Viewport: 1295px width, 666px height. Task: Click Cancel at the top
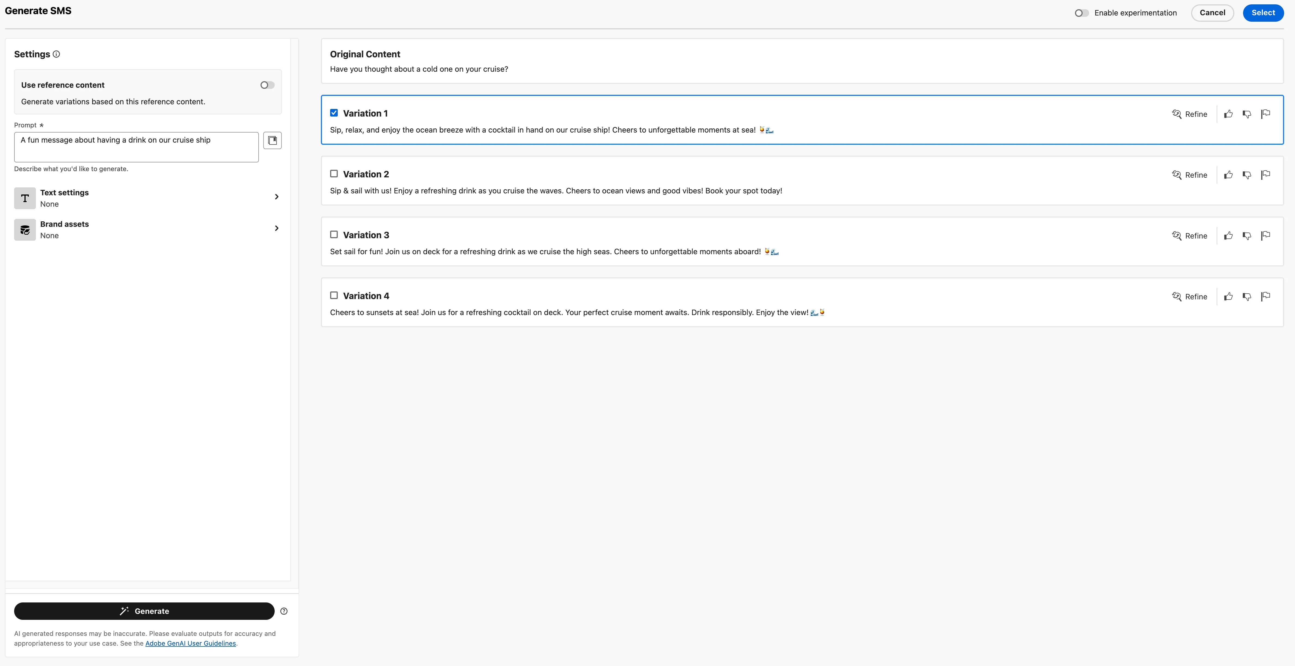(1212, 12)
